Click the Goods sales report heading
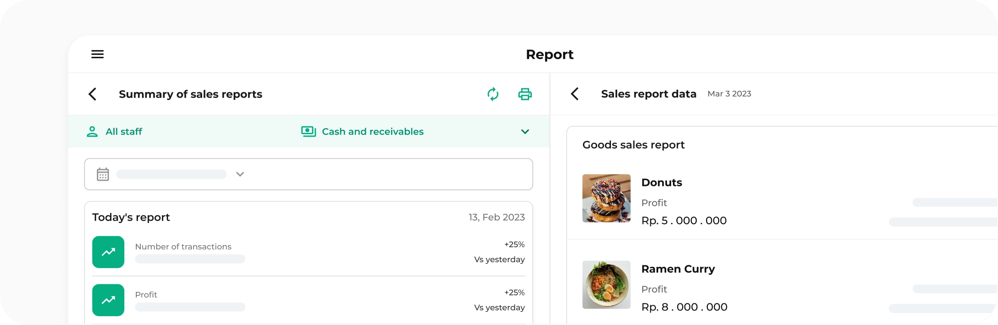The image size is (998, 325). 633,145
